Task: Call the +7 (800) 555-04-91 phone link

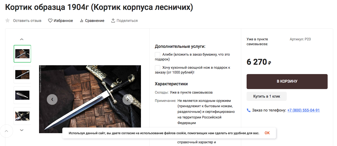Action: tap(303, 110)
